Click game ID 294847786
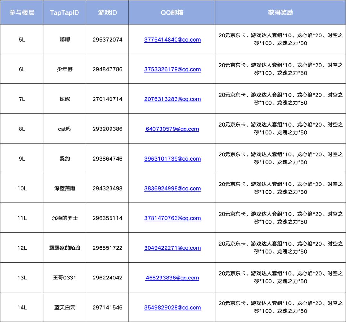 pyautogui.click(x=107, y=69)
